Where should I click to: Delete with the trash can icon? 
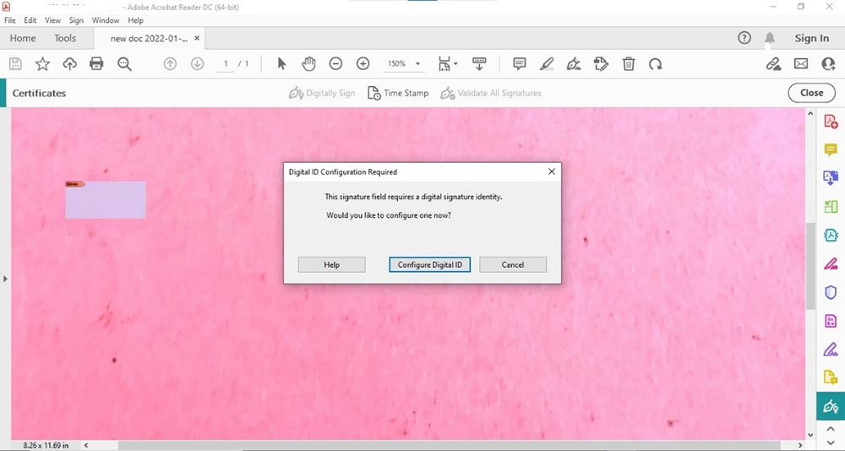629,64
